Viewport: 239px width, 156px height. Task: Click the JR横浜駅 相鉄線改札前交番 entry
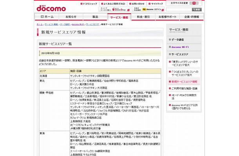pos(85,128)
